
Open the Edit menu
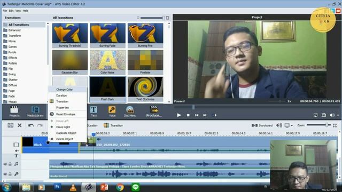[11, 11]
